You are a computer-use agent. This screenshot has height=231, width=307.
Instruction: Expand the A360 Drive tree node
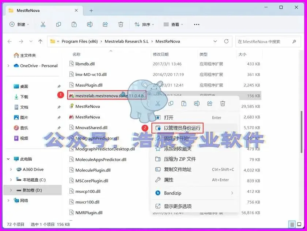(11, 169)
